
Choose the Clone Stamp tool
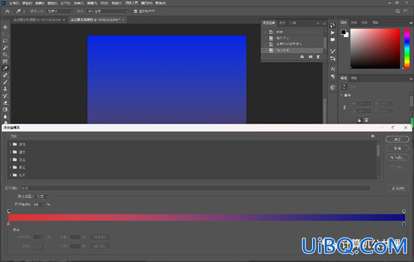(5, 89)
